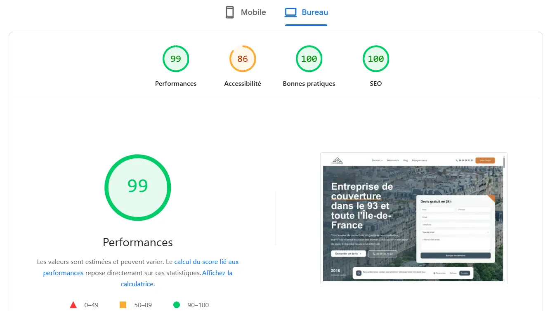550x311 pixels.
Task: Click the 90–100 legend text
Action: [198, 305]
